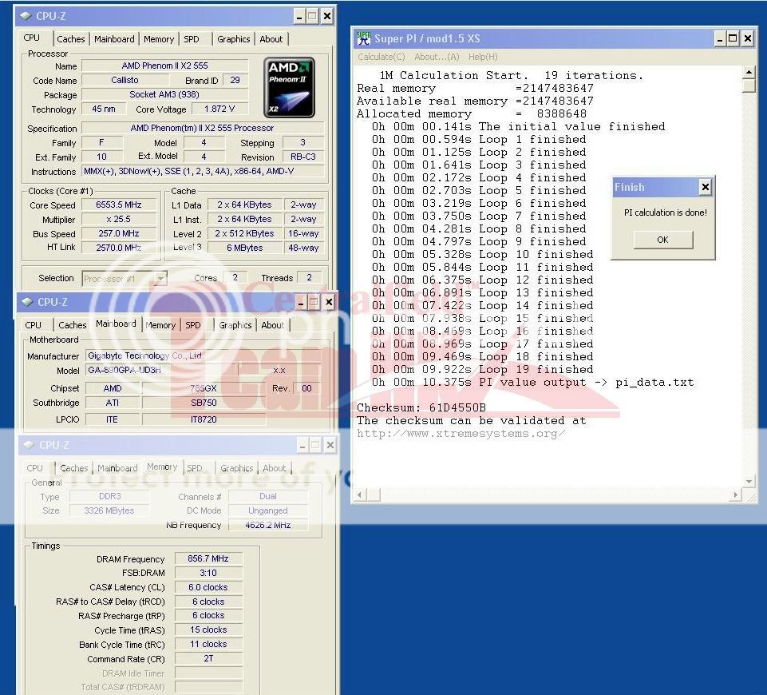Click the core voltage value "1.872 V"

219,109
